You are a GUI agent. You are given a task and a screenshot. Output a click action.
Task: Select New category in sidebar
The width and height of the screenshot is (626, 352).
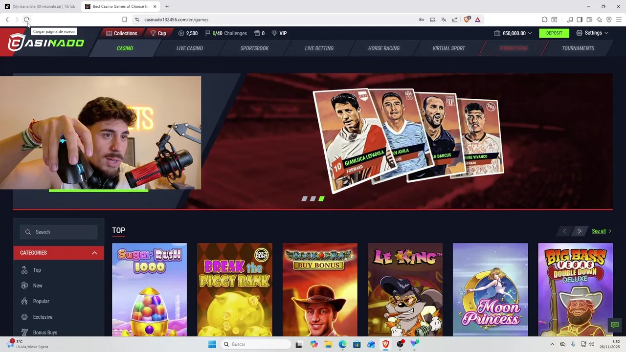(59, 286)
